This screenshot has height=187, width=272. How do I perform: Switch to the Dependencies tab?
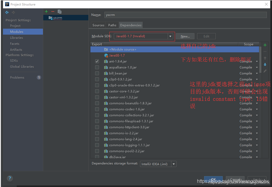click(x=131, y=25)
